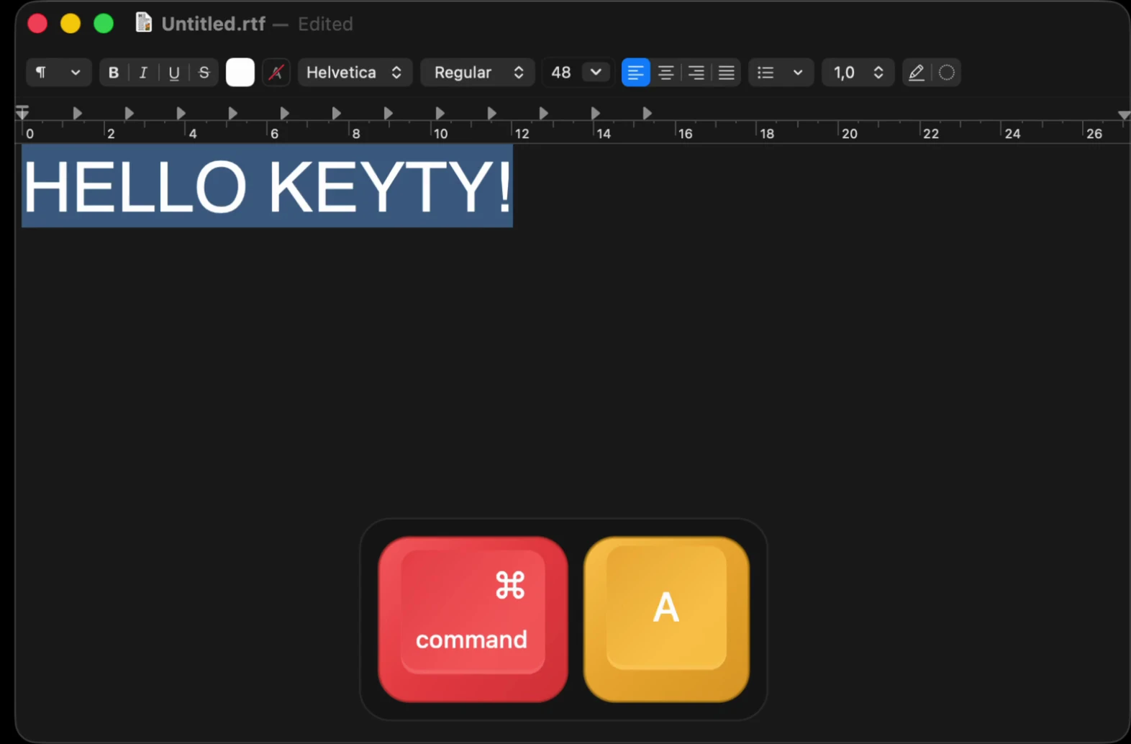The height and width of the screenshot is (744, 1131).
Task: Click the font size field showing 48
Action: (x=561, y=73)
